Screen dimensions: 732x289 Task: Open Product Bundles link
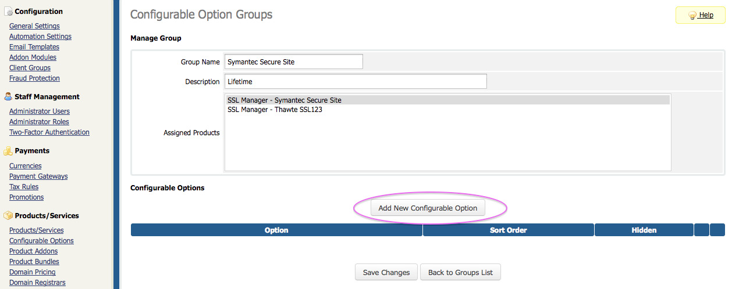34,262
